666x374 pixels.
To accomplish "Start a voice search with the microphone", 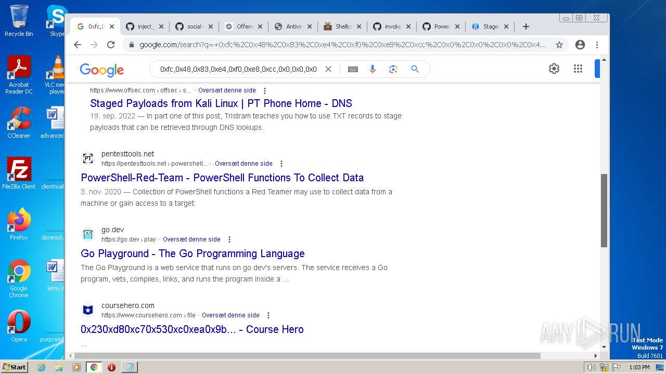I will (373, 69).
